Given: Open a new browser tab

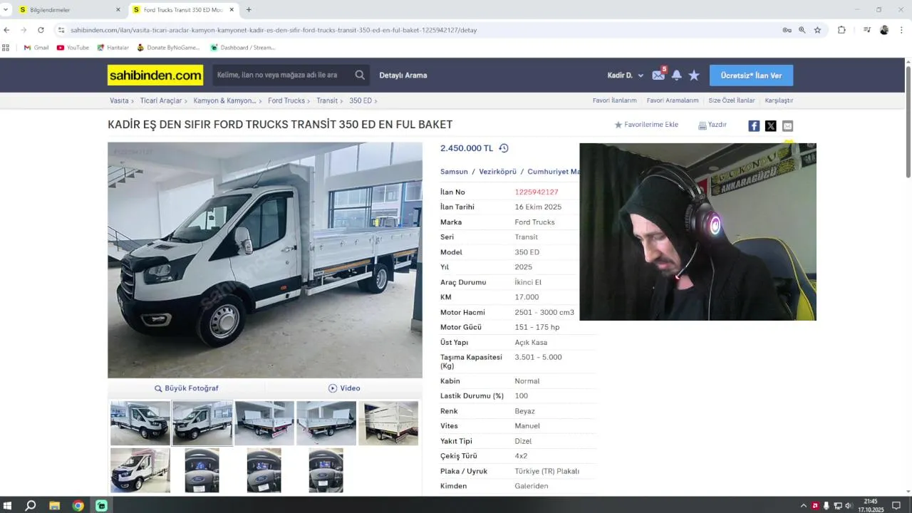Looking at the screenshot, I should (x=249, y=10).
